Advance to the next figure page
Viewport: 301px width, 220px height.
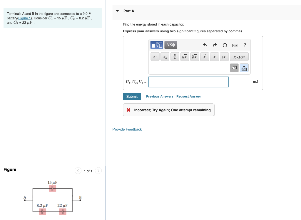[x=98, y=170]
